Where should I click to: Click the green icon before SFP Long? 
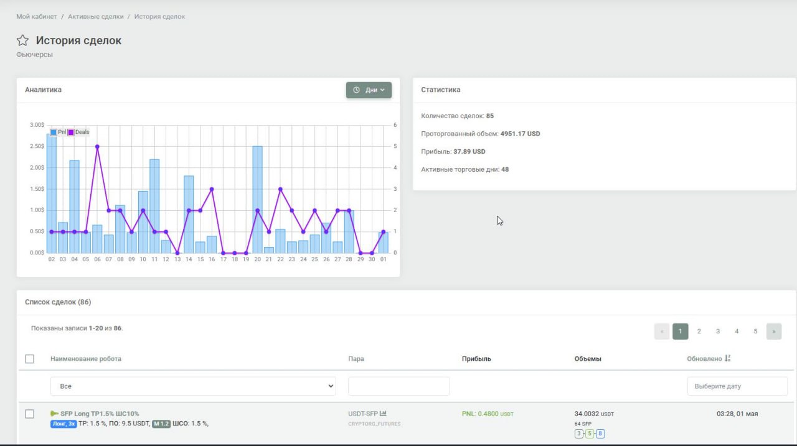(54, 413)
